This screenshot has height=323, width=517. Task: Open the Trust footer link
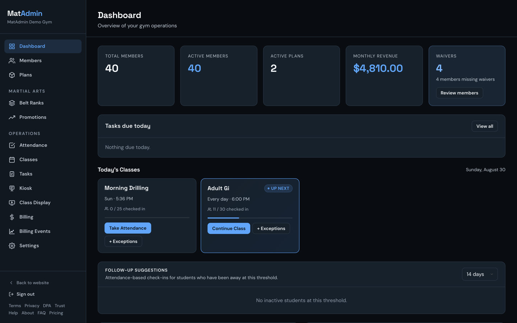pos(60,306)
